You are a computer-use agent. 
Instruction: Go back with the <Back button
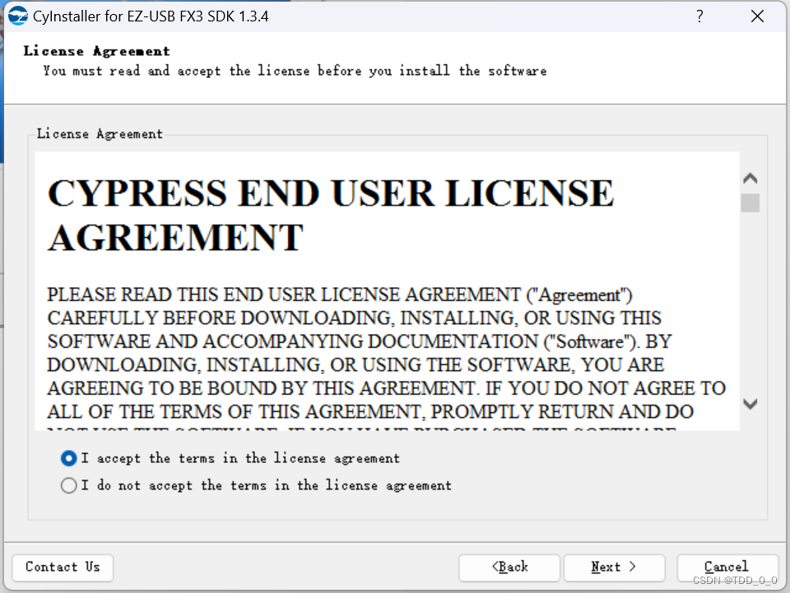coord(509,568)
